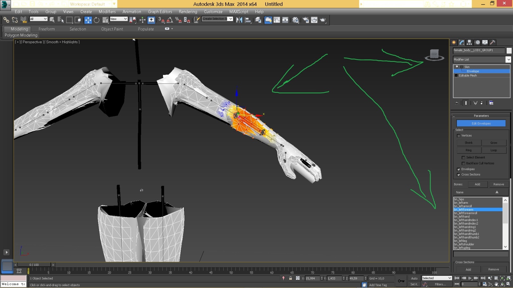Collapse the Skin modifier tree node
513x288 pixels.
[x=462, y=67]
